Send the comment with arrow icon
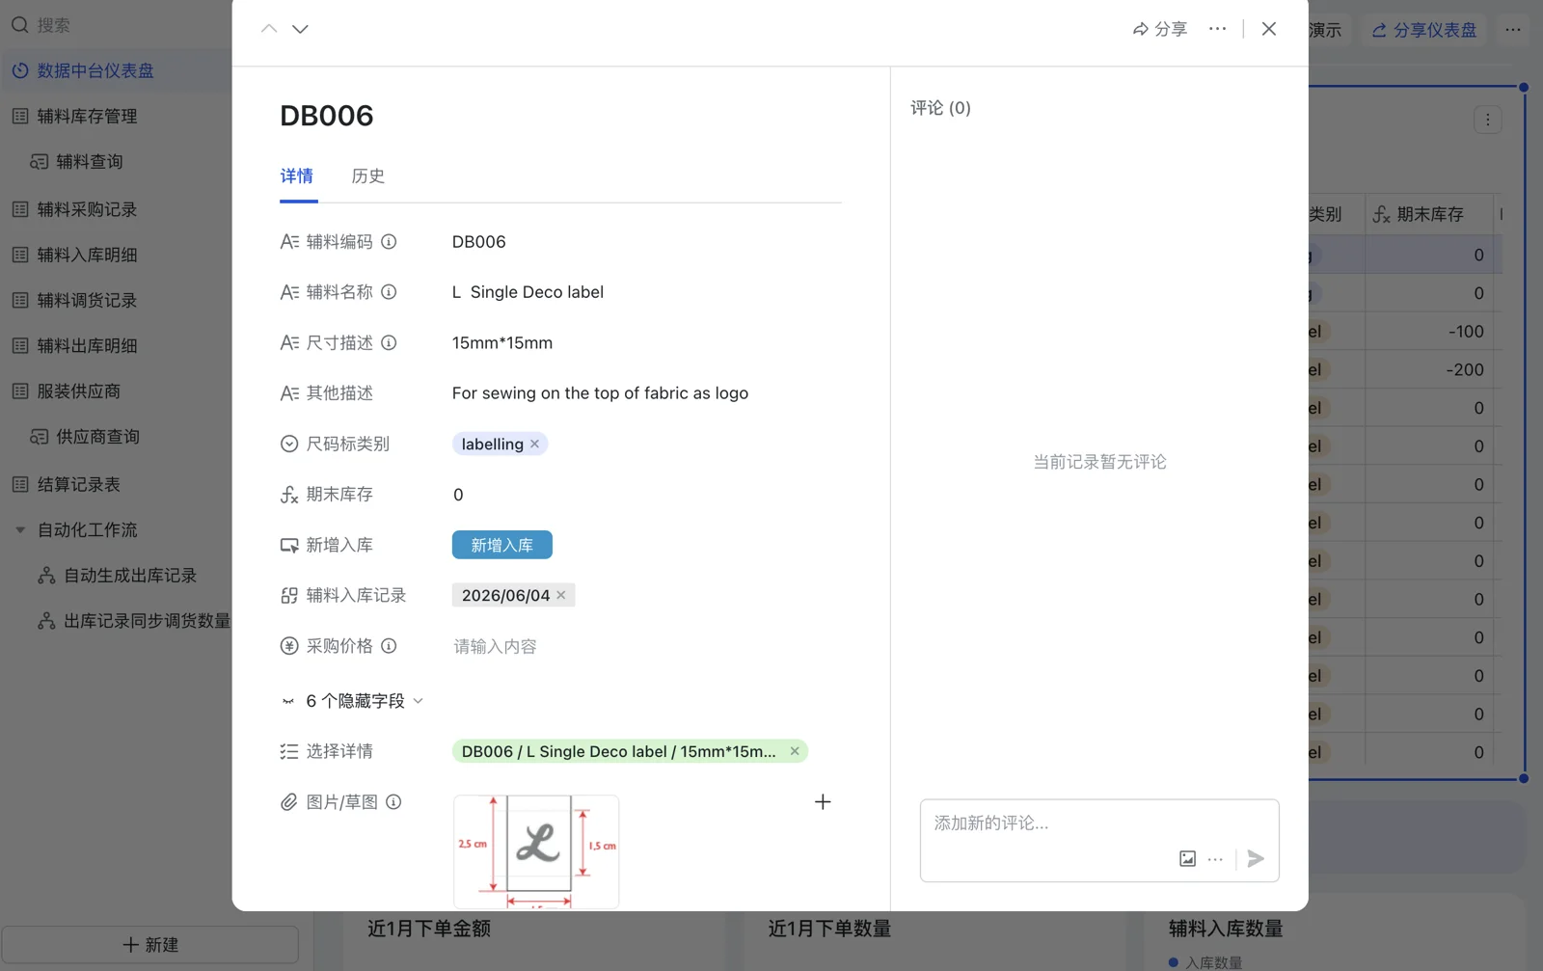1543x971 pixels. point(1256,859)
